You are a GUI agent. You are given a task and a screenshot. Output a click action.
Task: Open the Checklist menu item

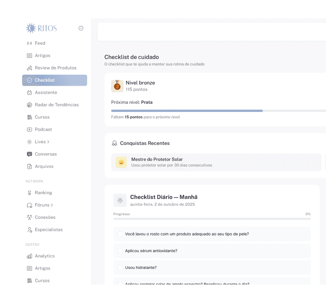[x=54, y=80]
